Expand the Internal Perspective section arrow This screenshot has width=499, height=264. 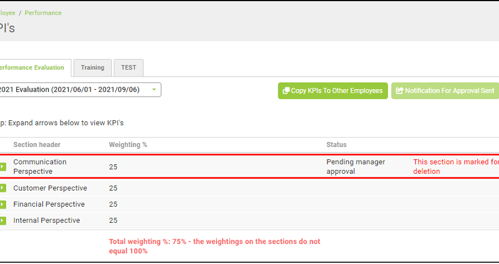pyautogui.click(x=2, y=220)
